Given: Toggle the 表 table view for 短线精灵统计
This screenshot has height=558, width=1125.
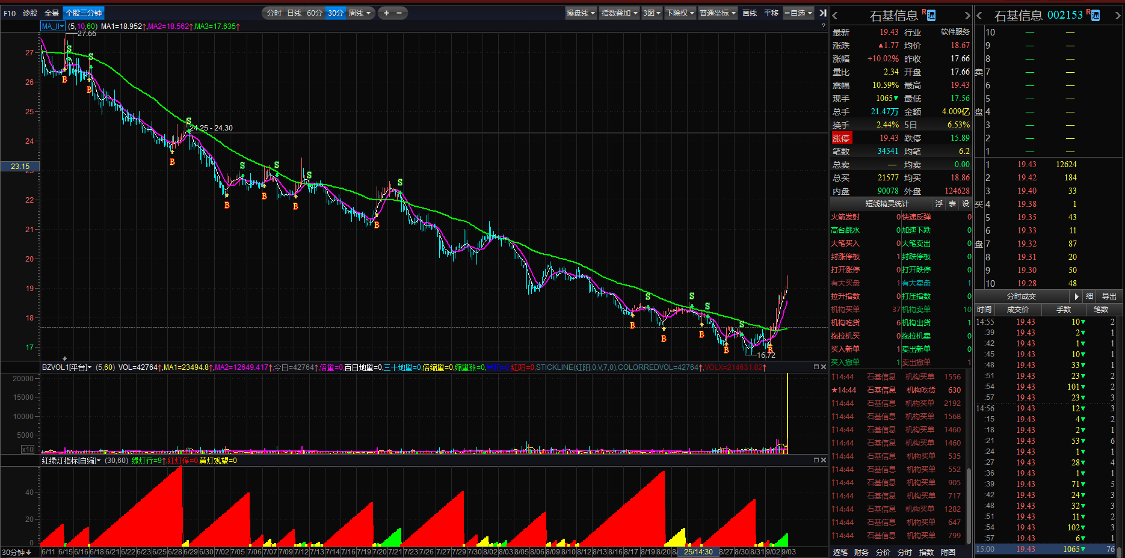Looking at the screenshot, I should pyautogui.click(x=952, y=204).
